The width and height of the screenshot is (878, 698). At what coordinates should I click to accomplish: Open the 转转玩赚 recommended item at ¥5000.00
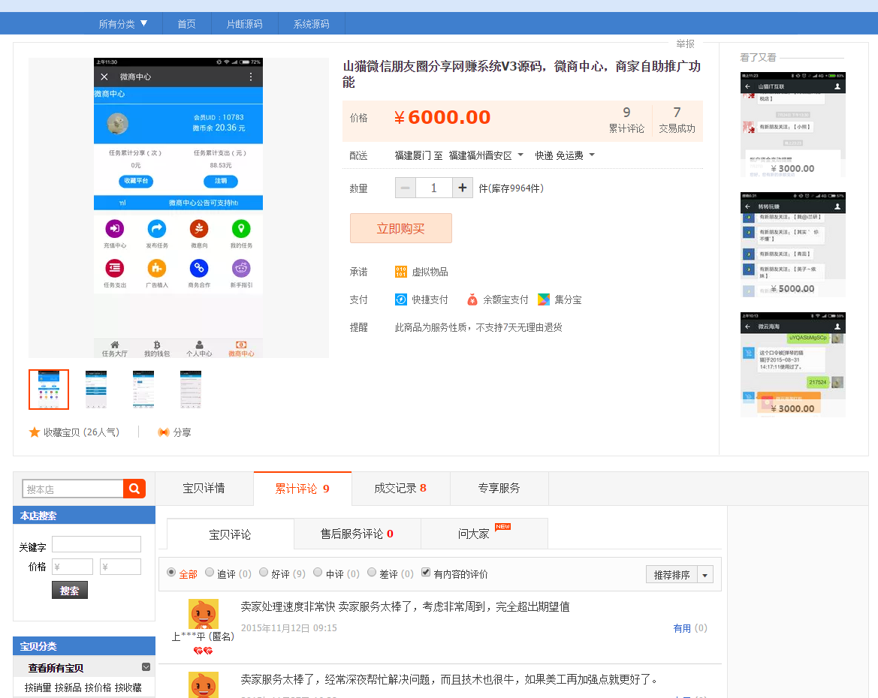click(793, 245)
